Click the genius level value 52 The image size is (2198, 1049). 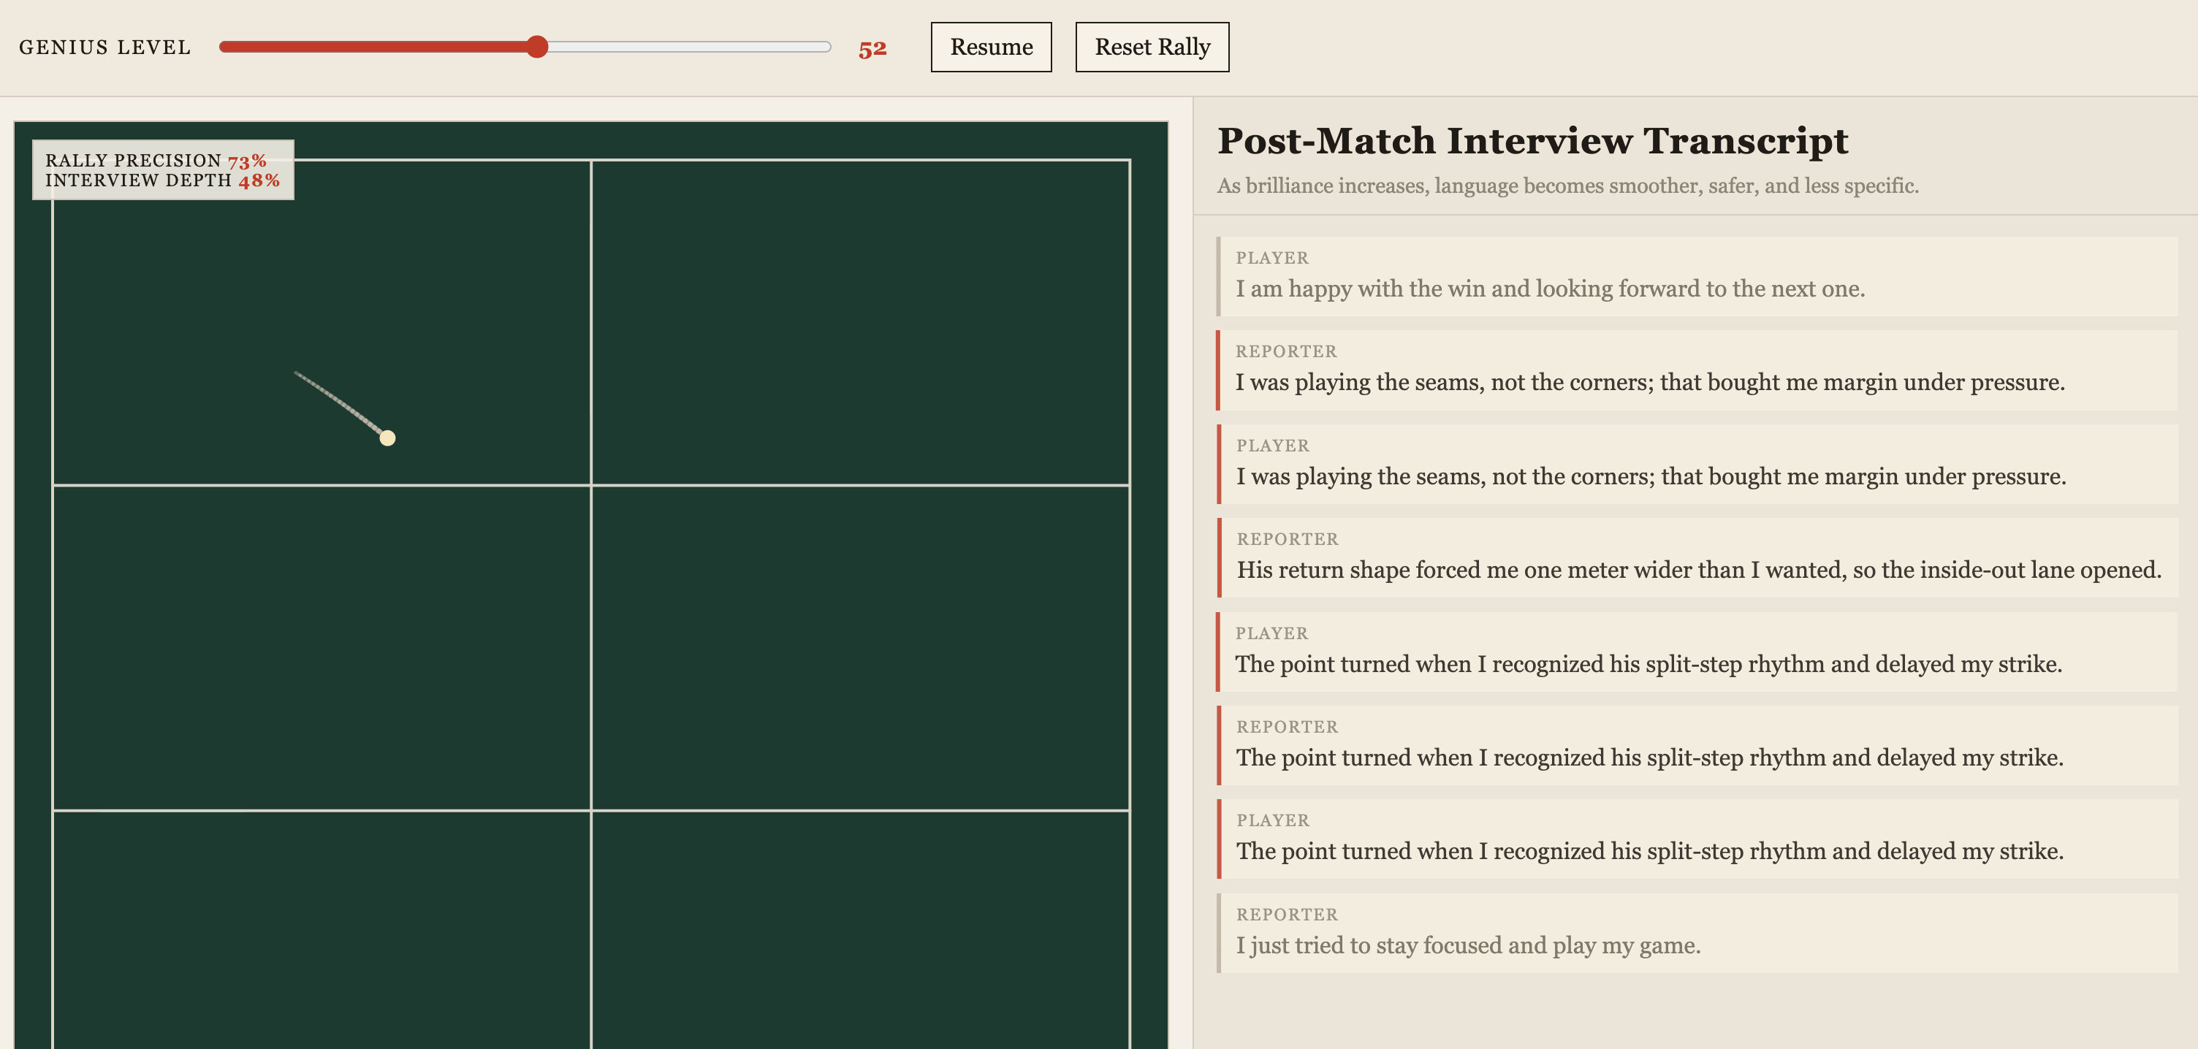[x=872, y=49]
